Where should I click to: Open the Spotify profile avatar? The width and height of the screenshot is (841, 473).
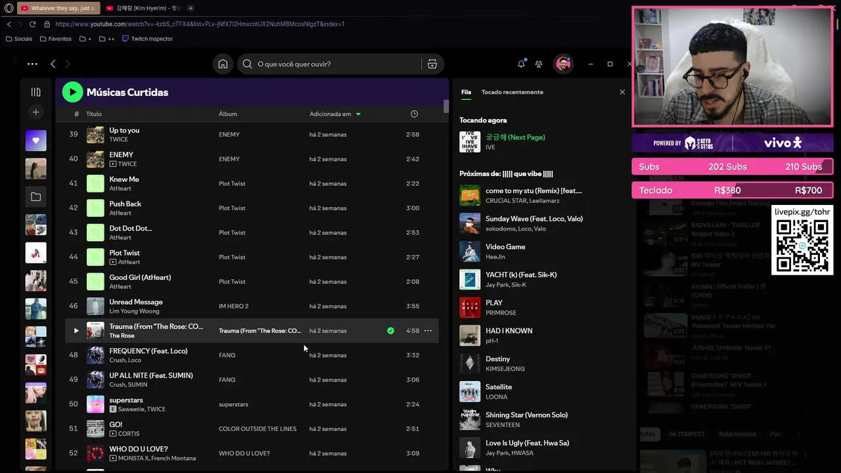click(x=563, y=64)
